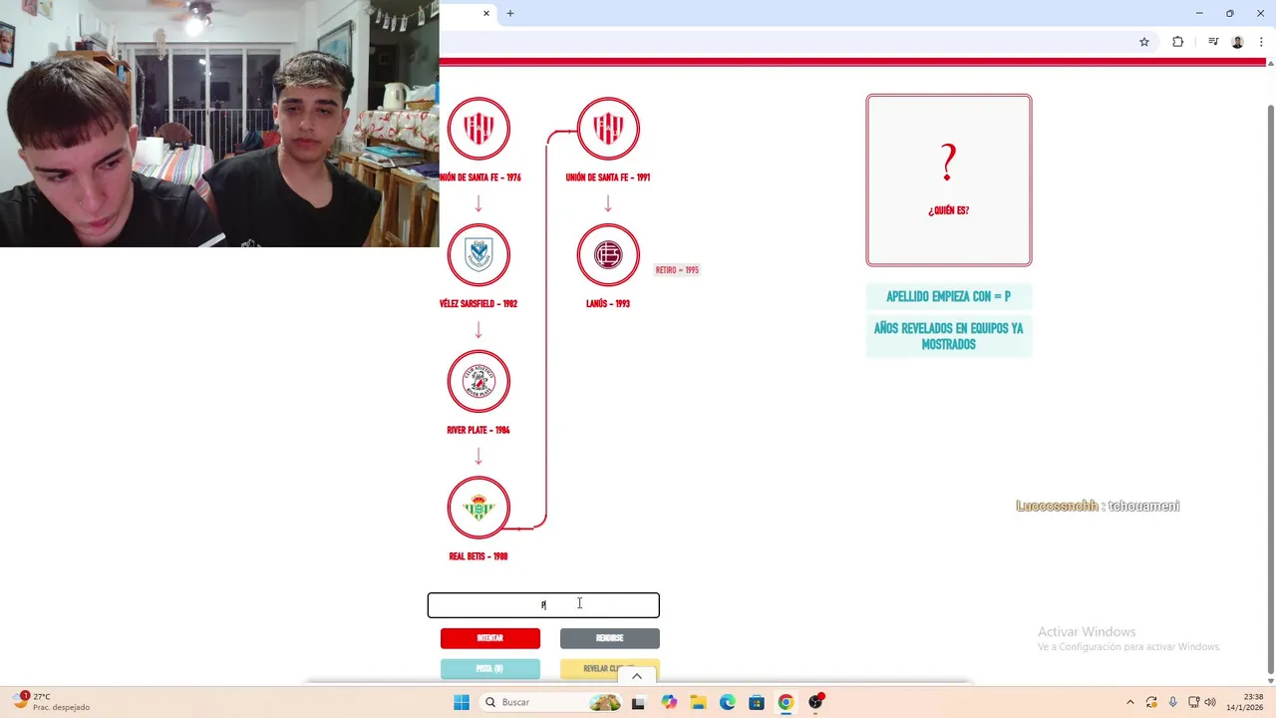Viewport: 1276px width, 718px height.
Task: Open the Windows Start menu
Action: [x=462, y=702]
